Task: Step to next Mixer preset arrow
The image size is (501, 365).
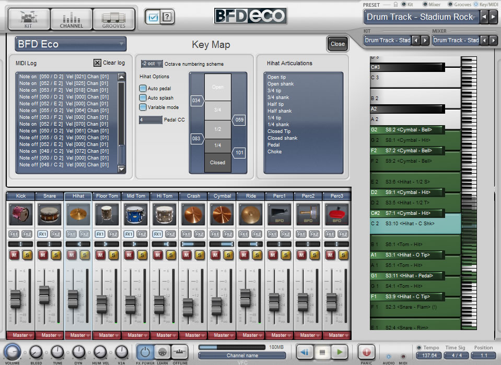Action: (x=493, y=41)
